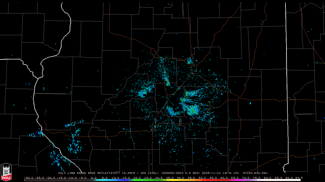
Task: Click the 50.0 label on reflectivity scale
Action: (x=202, y=178)
